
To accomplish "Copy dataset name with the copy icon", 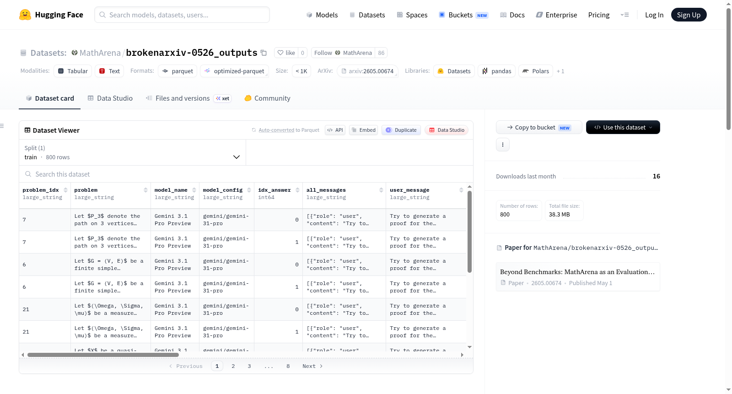I will [x=264, y=53].
